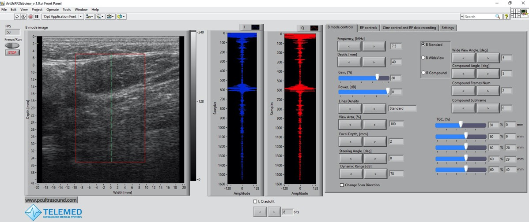The width and height of the screenshot is (529, 222).
Task: Open the Search box dropdown arrow
Action: [463, 16]
